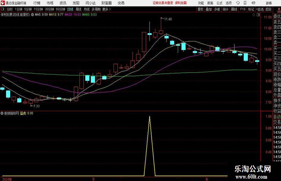Open the 功能 menu
This screenshot has width=281, height=181.
201,3
